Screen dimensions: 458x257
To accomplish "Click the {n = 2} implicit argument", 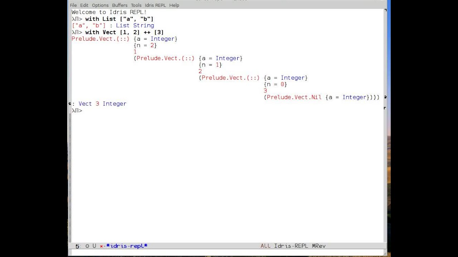I will point(145,45).
